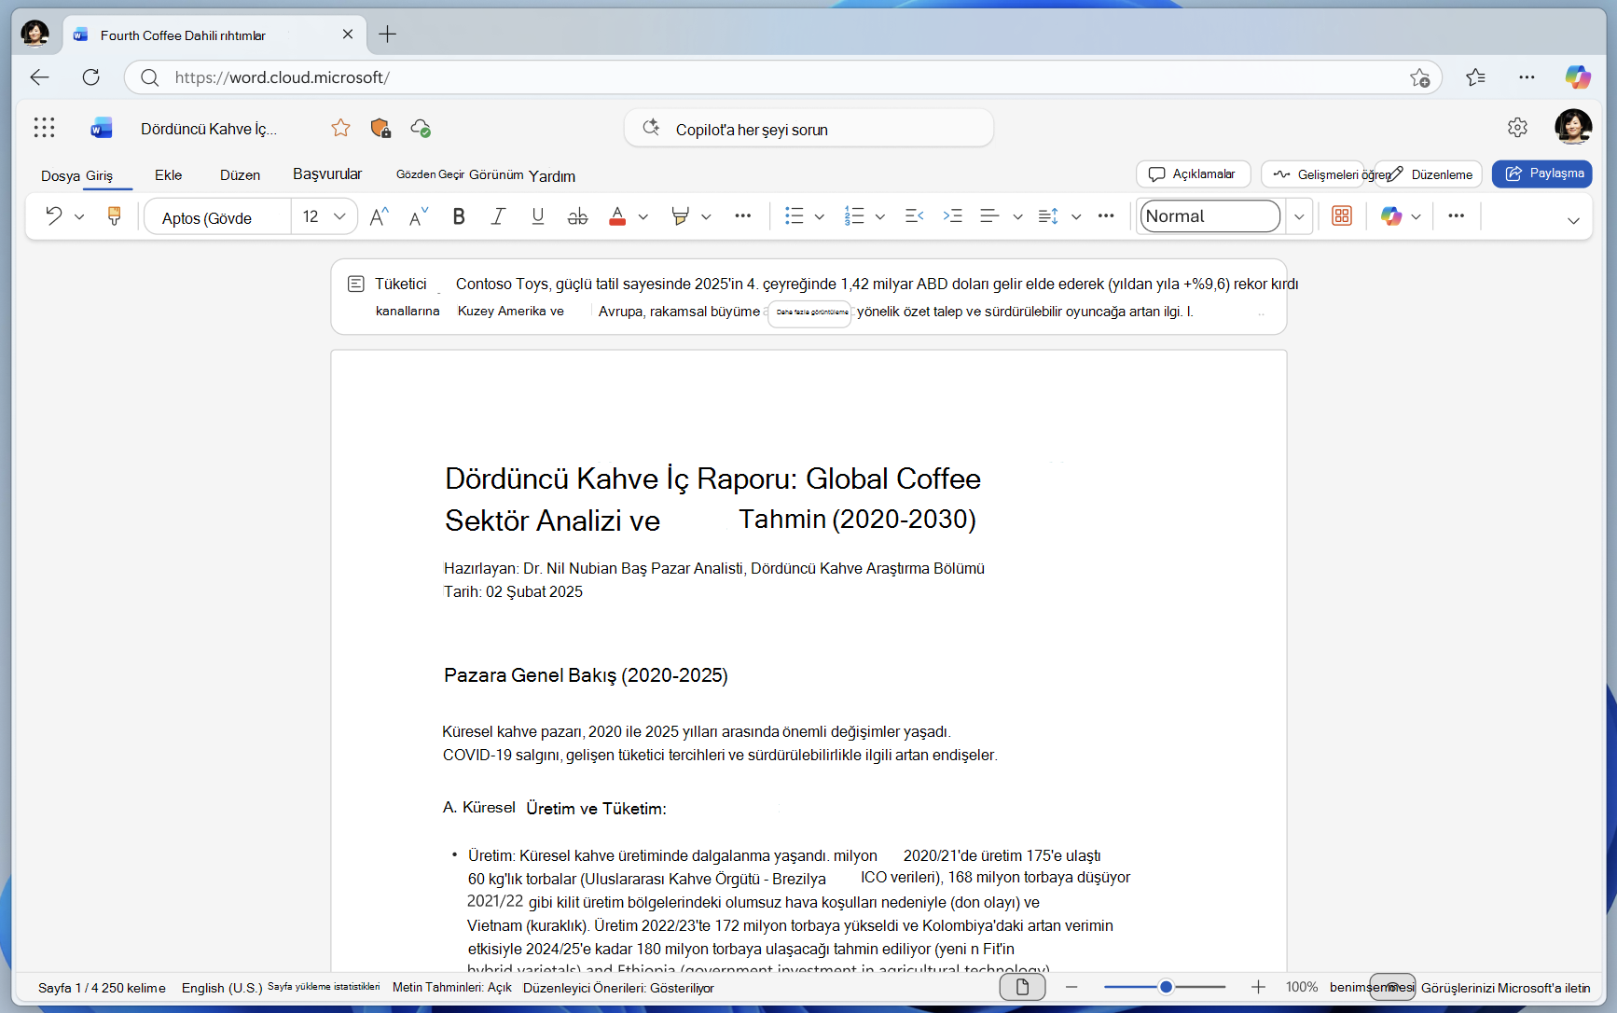The width and height of the screenshot is (1617, 1013).
Task: Toggle strikethrough formatting
Action: pyautogui.click(x=578, y=216)
